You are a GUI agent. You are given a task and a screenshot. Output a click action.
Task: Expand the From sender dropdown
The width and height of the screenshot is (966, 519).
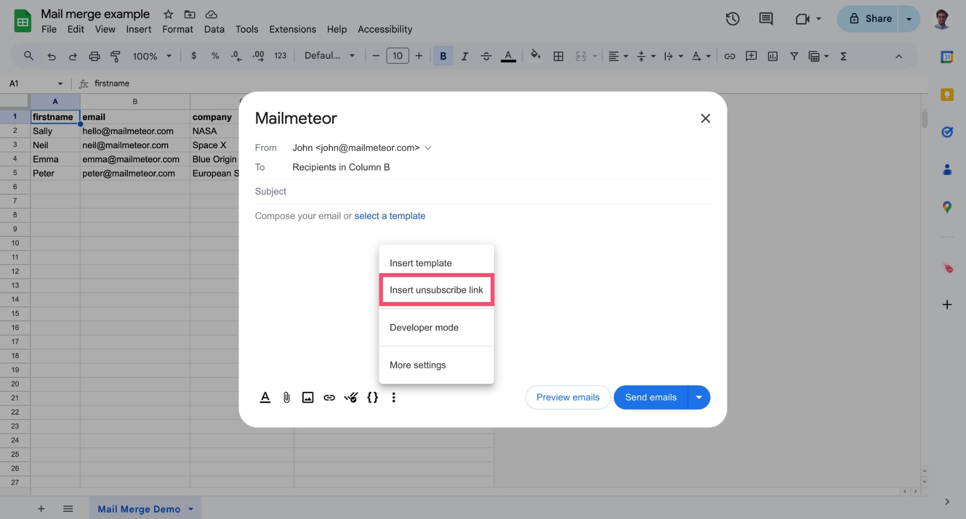coord(428,148)
